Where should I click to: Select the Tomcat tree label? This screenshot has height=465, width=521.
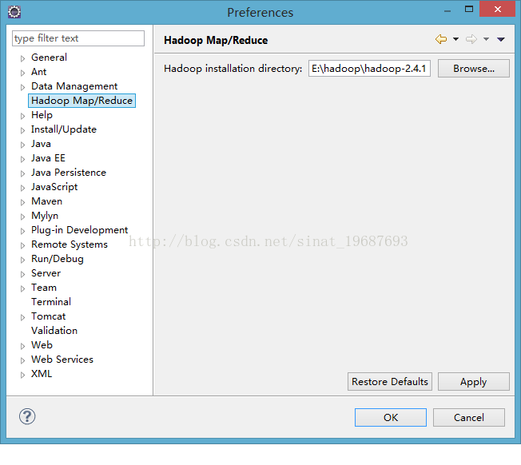point(49,316)
